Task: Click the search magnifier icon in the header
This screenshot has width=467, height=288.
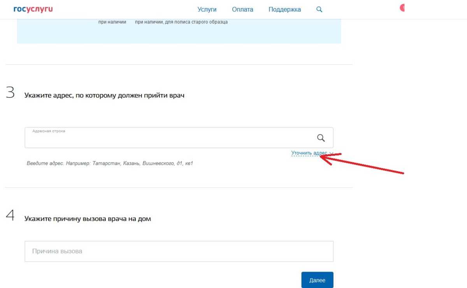Action: 319,10
